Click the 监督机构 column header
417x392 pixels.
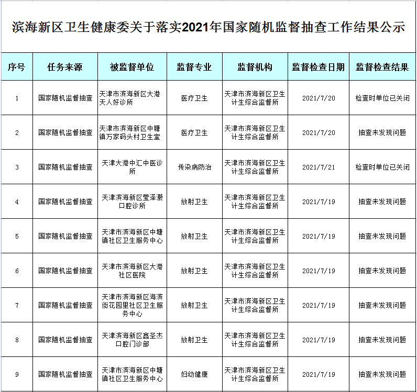pyautogui.click(x=255, y=67)
